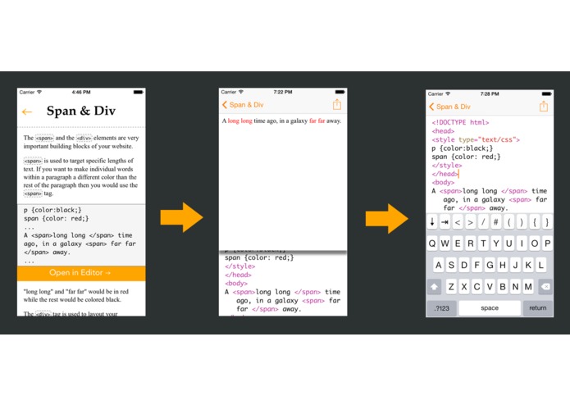Tap the Q key
This screenshot has width=570, height=405.
click(432, 243)
